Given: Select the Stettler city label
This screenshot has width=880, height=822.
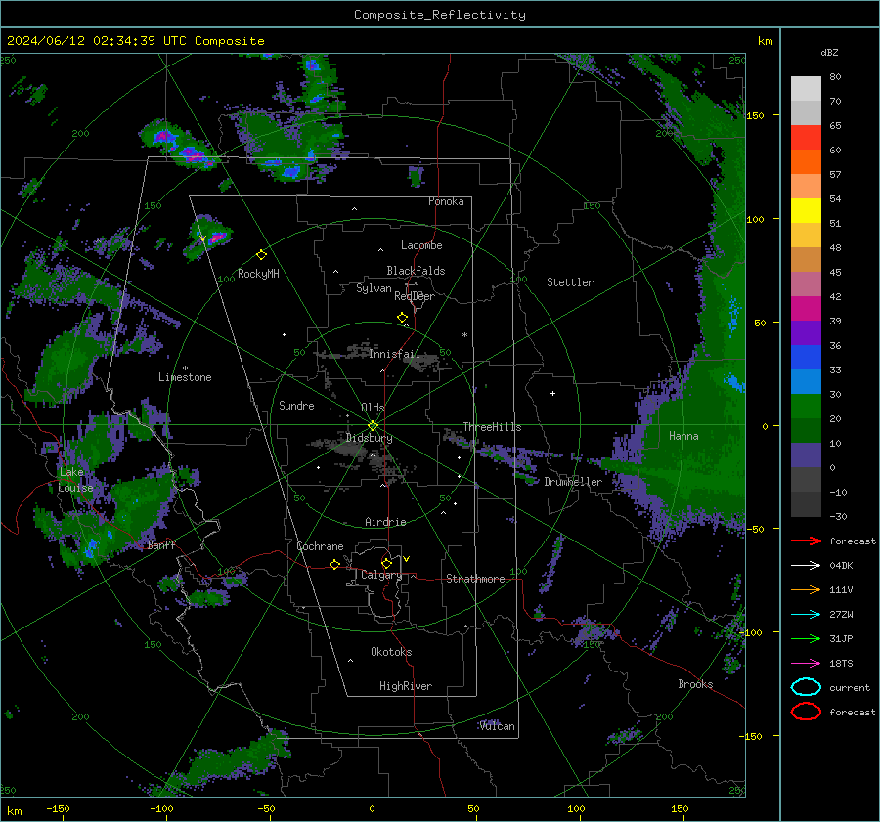Looking at the screenshot, I should point(570,282).
